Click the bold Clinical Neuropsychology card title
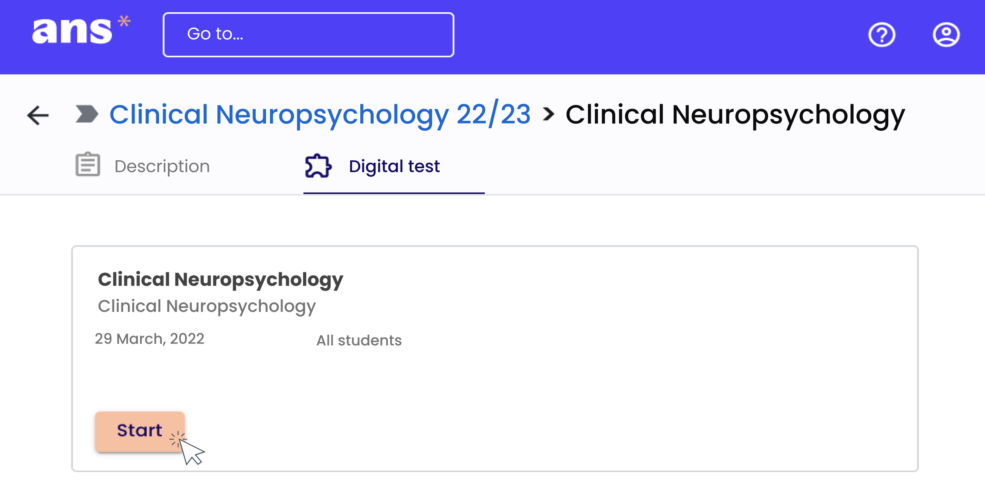This screenshot has height=484, width=985. pyautogui.click(x=220, y=280)
